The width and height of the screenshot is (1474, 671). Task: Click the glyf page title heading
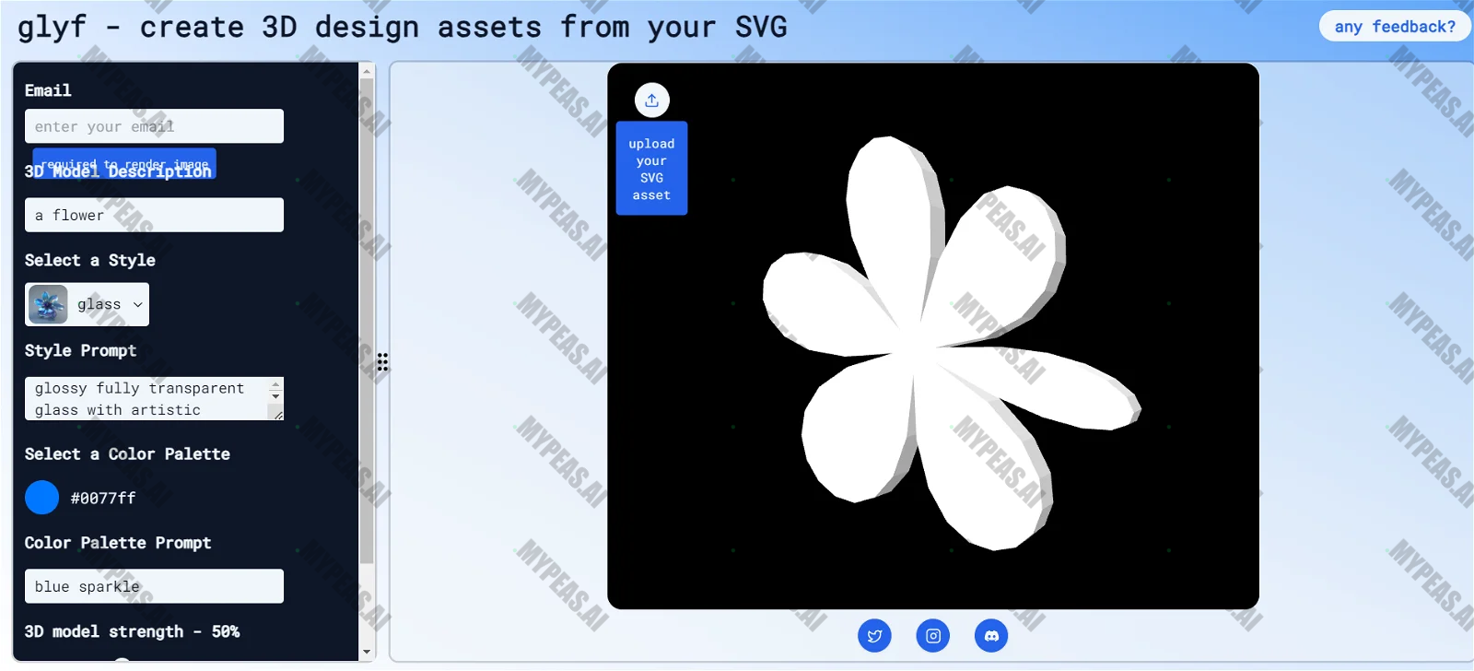point(403,27)
